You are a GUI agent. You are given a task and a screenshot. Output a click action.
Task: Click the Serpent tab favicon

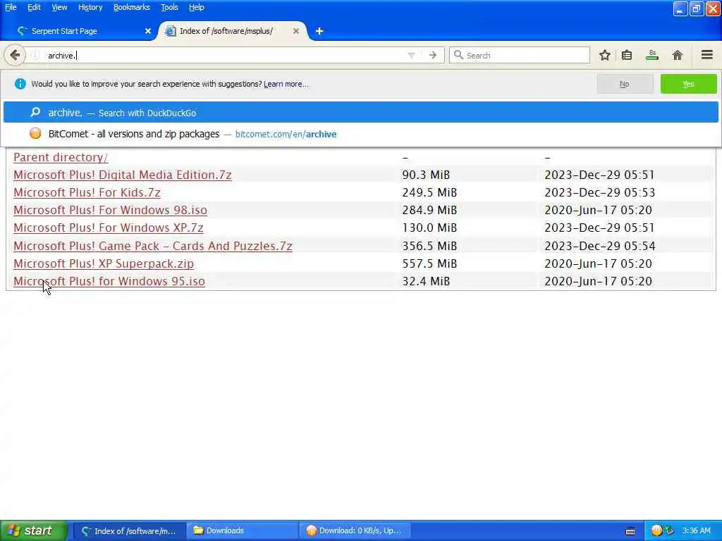[22, 31]
